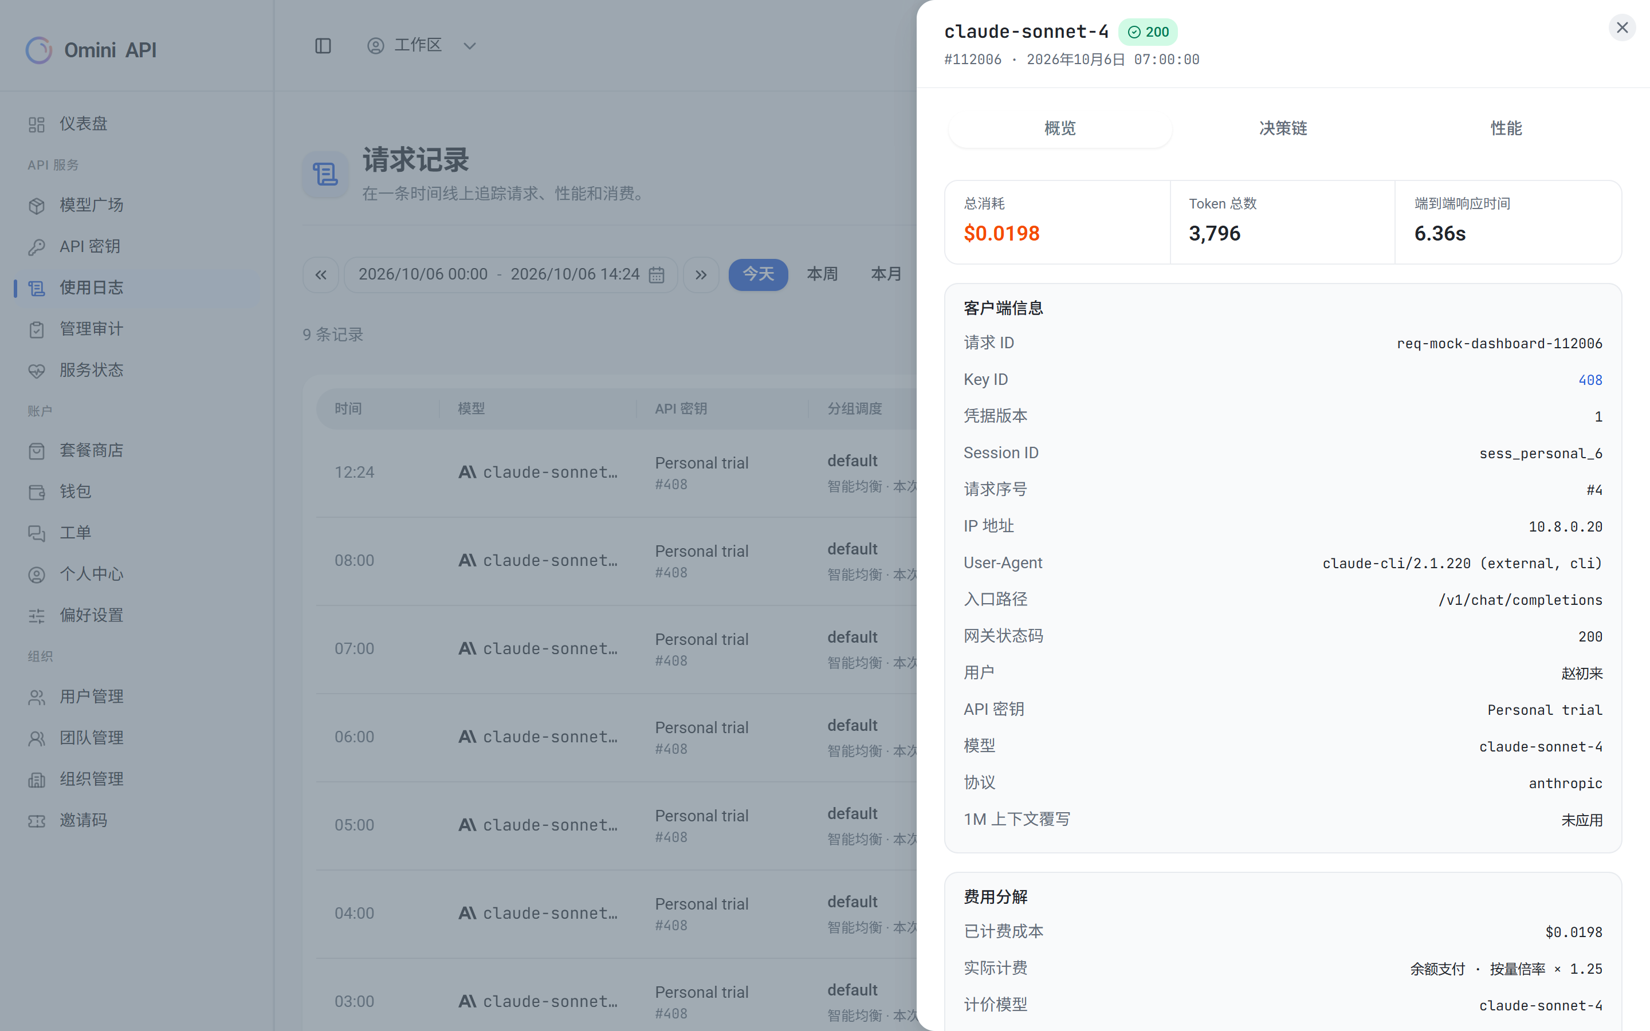Click the user name 赵初来
The height and width of the screenshot is (1031, 1650).
click(x=1582, y=674)
